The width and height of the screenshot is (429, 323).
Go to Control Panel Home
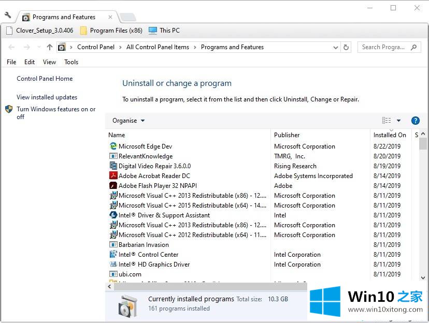point(45,79)
